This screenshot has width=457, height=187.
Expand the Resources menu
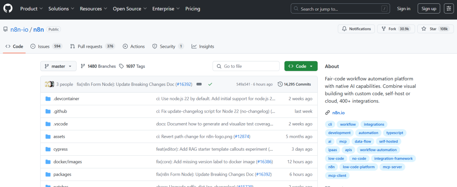(x=93, y=9)
